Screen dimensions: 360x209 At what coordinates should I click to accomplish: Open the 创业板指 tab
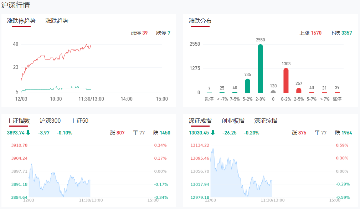233,121
